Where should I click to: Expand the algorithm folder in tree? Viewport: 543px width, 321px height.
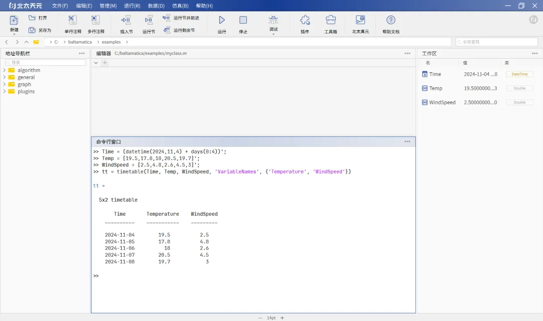pyautogui.click(x=5, y=70)
